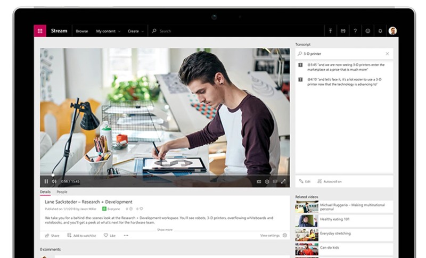
Task: Expand the My content dropdown
Action: pyautogui.click(x=108, y=31)
